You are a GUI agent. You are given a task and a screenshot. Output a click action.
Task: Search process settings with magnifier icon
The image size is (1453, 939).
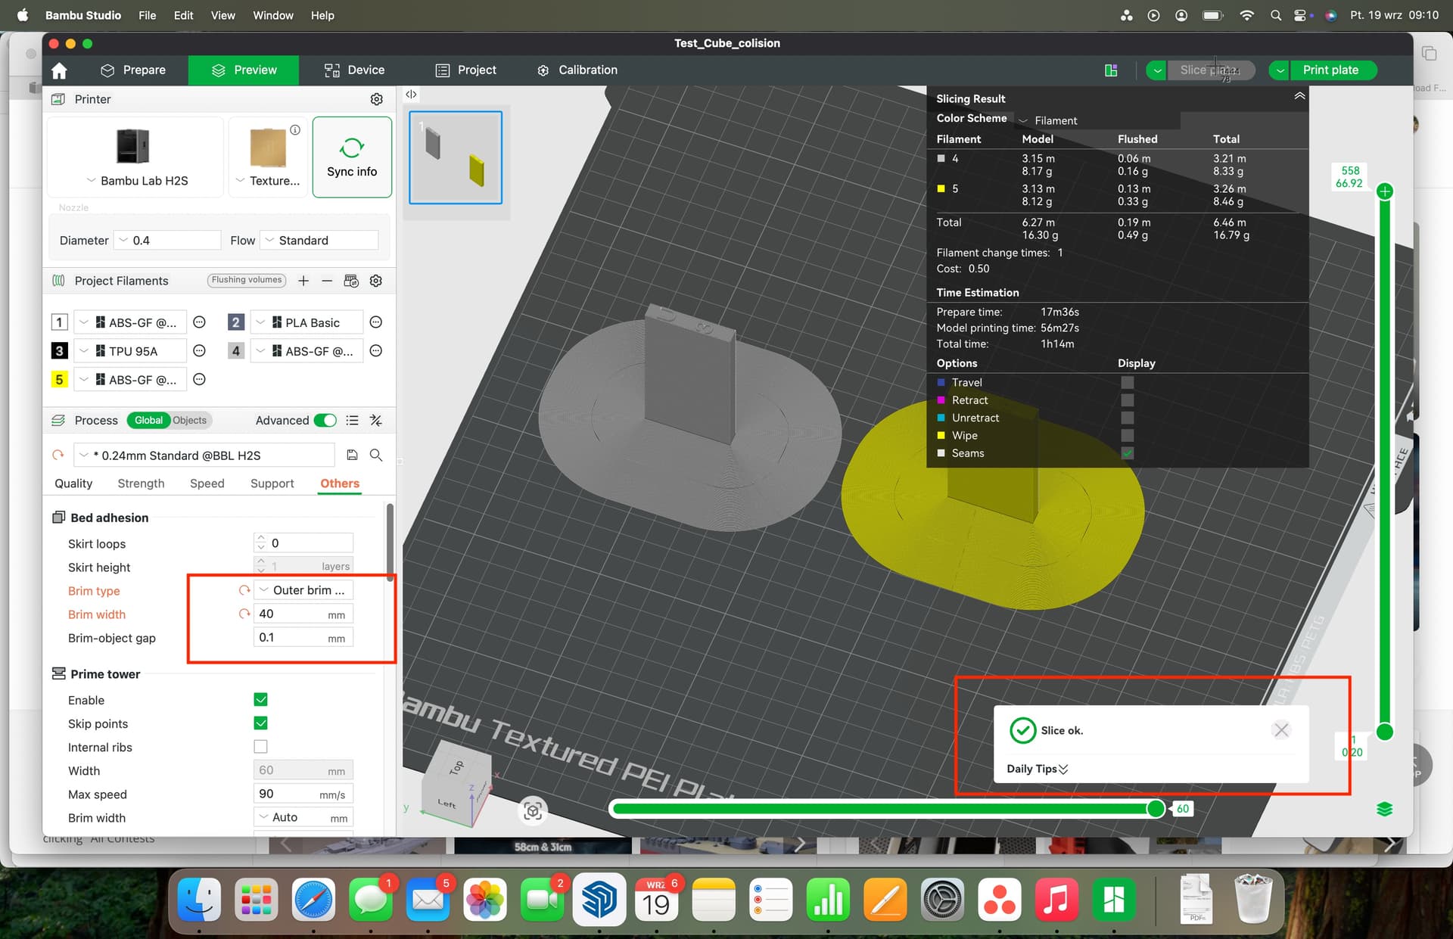coord(375,455)
